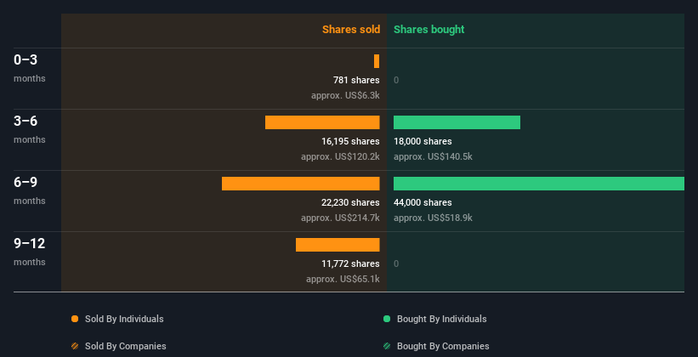This screenshot has height=357, width=698.
Task: Click the approx. US$120.2k value
Action: (340, 156)
